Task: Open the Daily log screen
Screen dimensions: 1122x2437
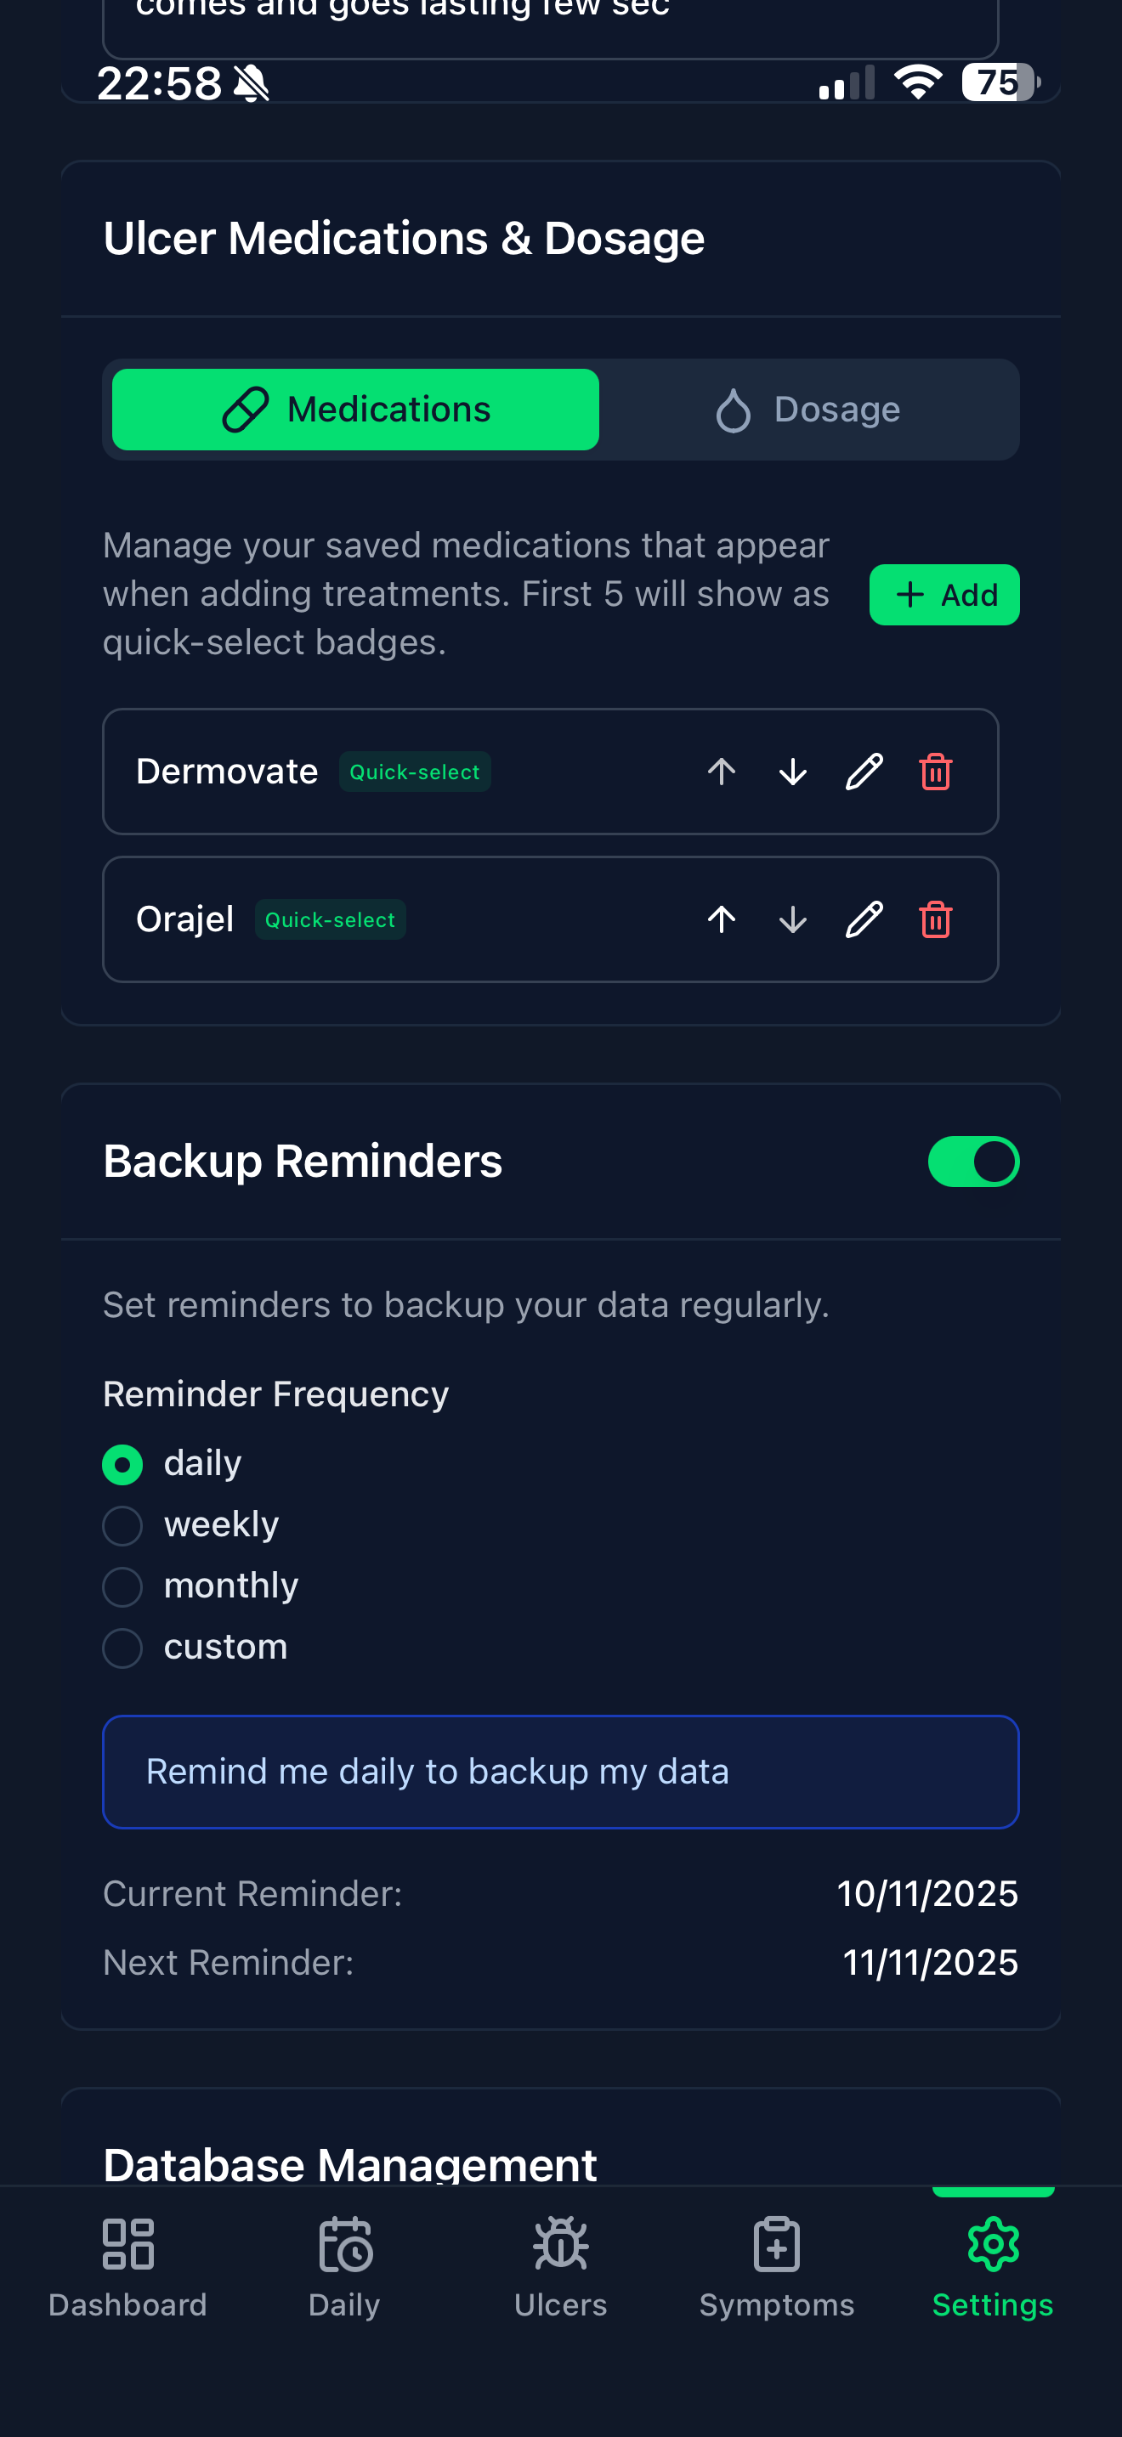Action: [x=343, y=2270]
